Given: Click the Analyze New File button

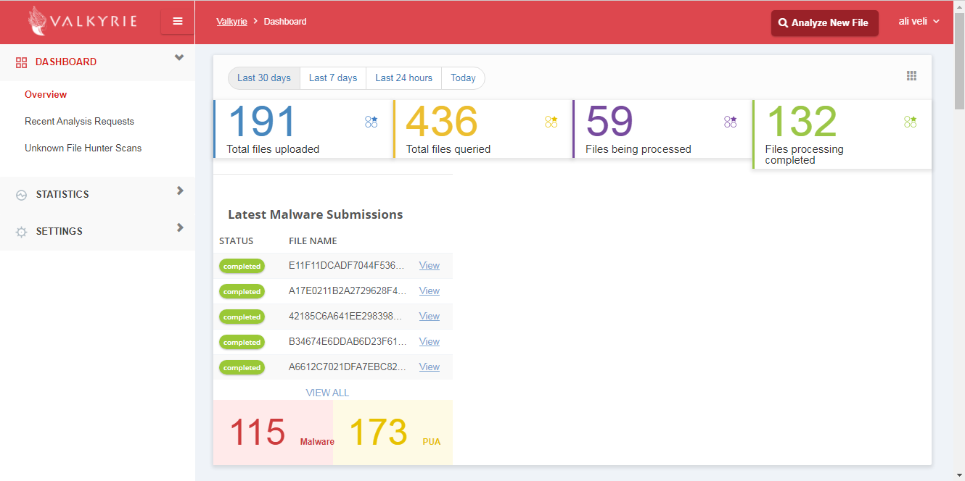Looking at the screenshot, I should 824,22.
